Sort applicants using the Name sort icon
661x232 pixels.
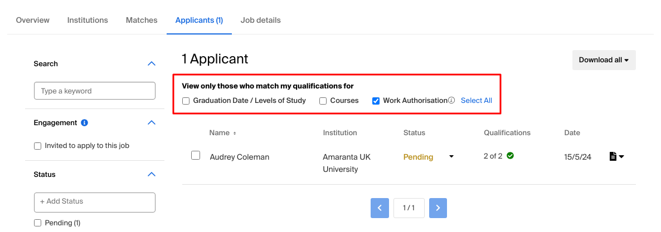pos(235,133)
